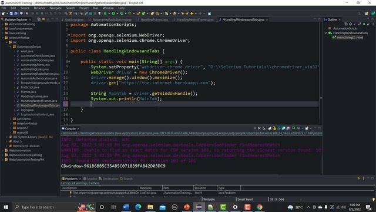Click Collapse All in Package Explorer
The height and width of the screenshot is (212, 376).
click(x=39, y=19)
